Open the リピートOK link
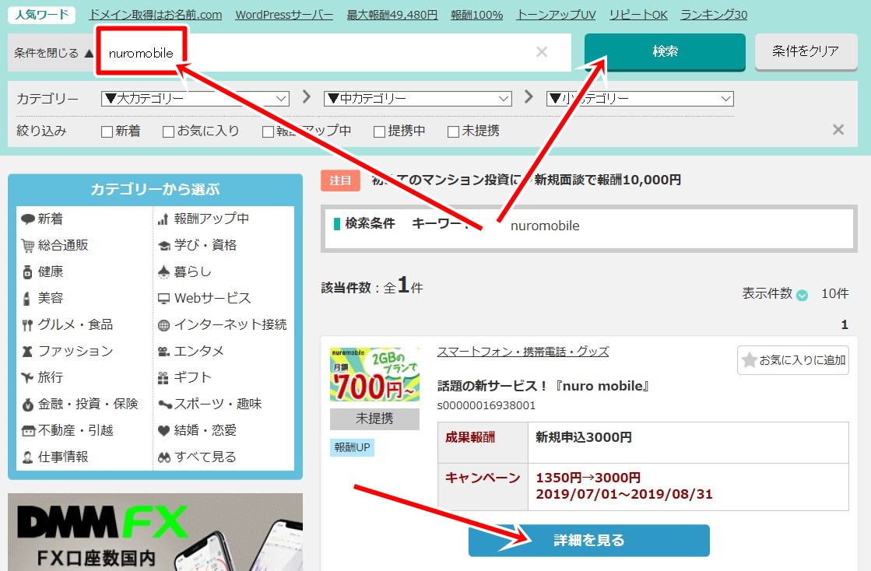 pos(638,15)
